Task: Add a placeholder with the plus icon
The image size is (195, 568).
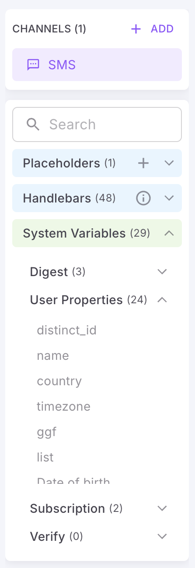Action: coord(143,163)
